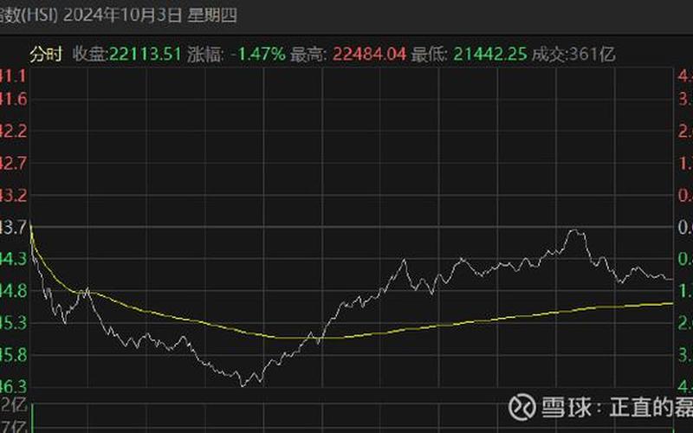The height and width of the screenshot is (433, 693).
Task: Click the lowest trough of white price line
Action: coord(243,384)
